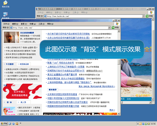Click the vertical scrollbar thumb of news page
This screenshot has width=157, height=126.
pos(119,62)
